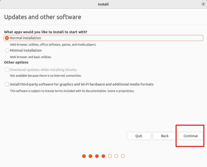Click the first empty progress dot
This screenshot has width=207, height=167.
110,156
